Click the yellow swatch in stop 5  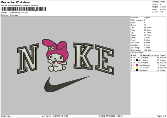(137, 68)
